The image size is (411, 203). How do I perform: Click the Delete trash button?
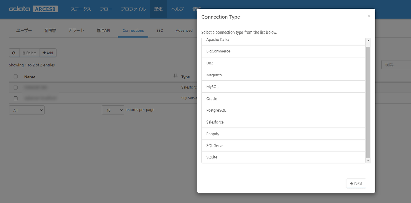[29, 53]
